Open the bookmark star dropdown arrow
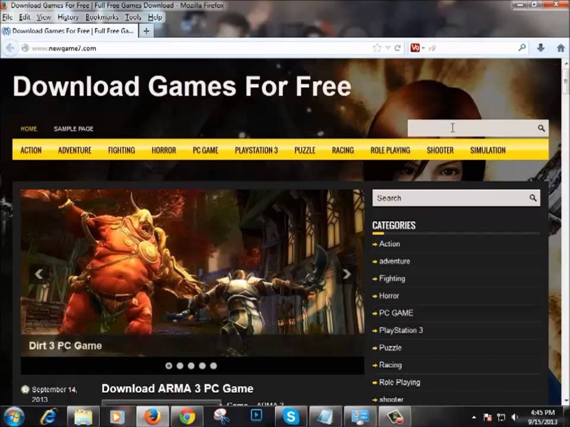 click(388, 48)
